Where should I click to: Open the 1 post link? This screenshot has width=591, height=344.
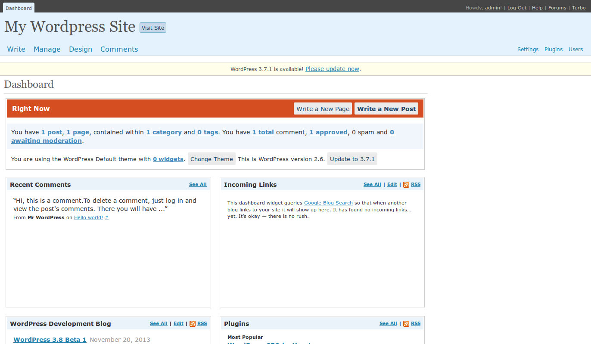(52, 132)
